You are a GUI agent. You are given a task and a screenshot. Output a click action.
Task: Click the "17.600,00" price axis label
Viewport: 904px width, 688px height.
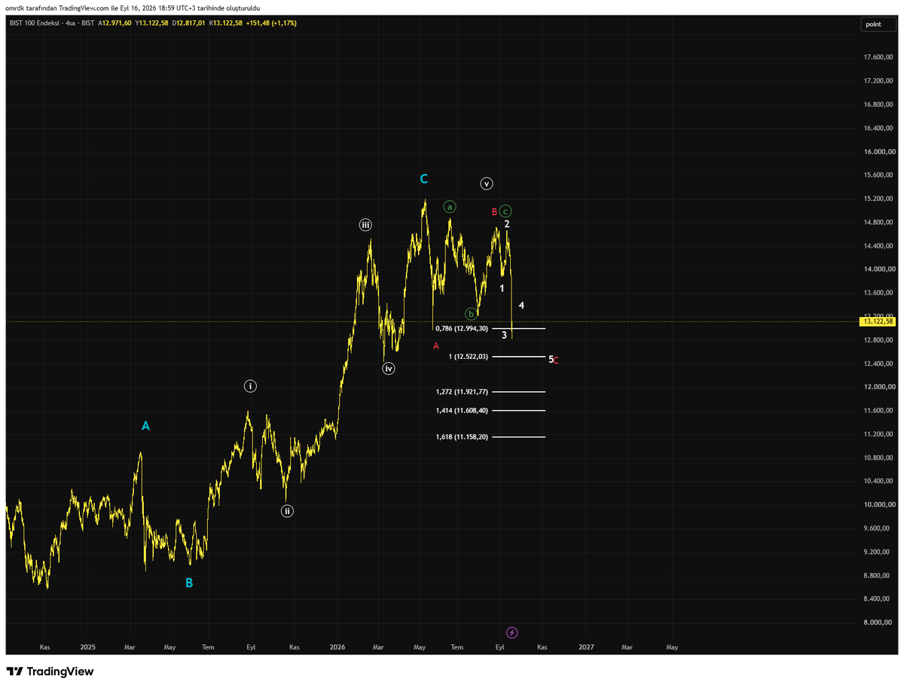coord(879,57)
